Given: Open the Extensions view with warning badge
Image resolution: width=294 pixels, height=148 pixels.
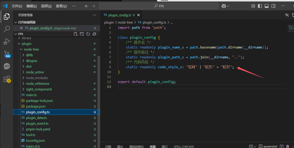Looking at the screenshot, I should tap(7, 79).
